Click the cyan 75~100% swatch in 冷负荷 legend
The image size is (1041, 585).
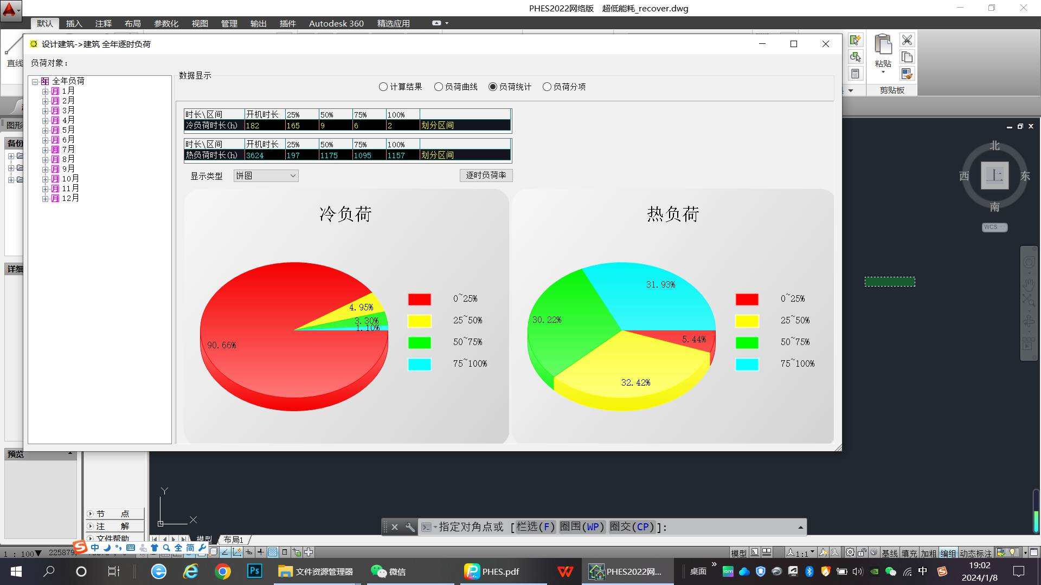coord(419,364)
